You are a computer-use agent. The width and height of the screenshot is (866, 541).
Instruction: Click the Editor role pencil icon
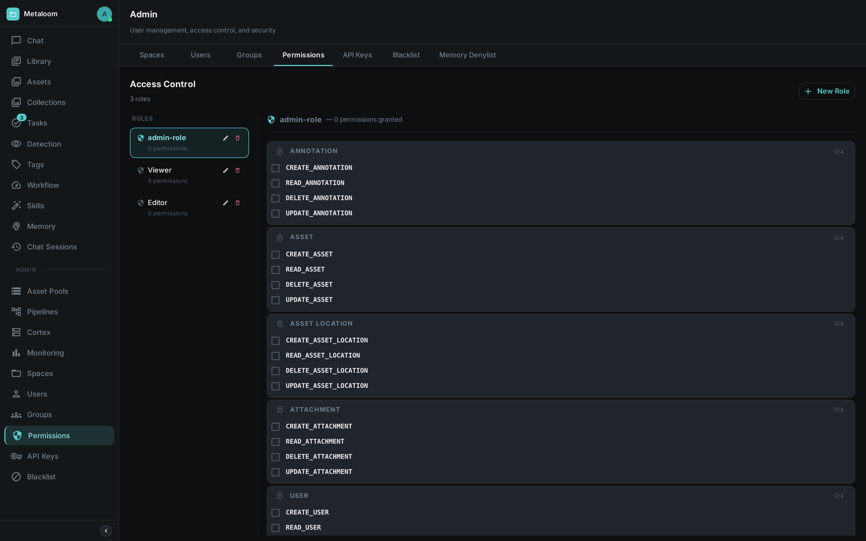pyautogui.click(x=225, y=203)
